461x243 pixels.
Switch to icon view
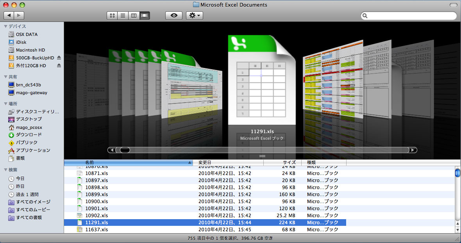pos(112,16)
